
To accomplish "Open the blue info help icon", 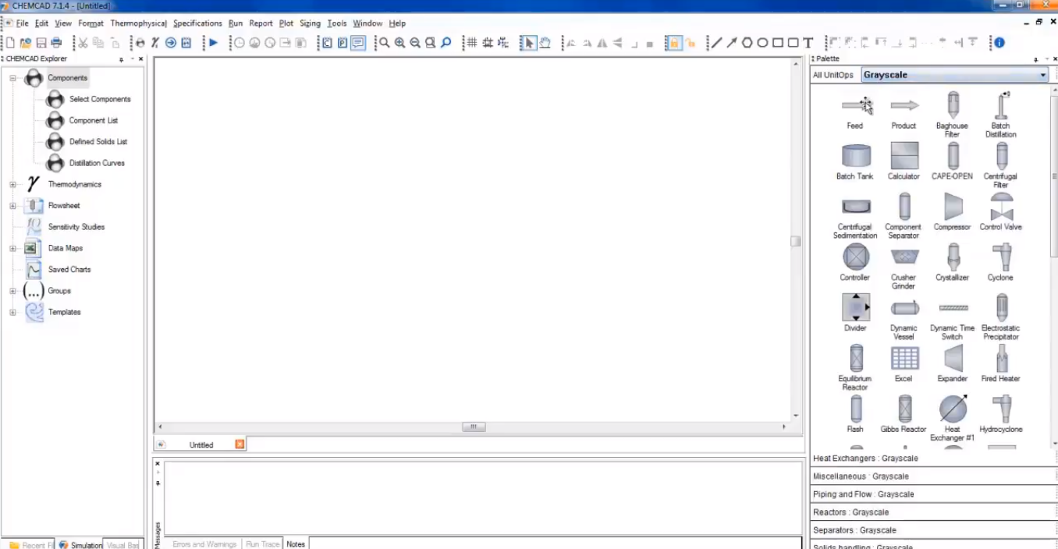I will point(999,43).
